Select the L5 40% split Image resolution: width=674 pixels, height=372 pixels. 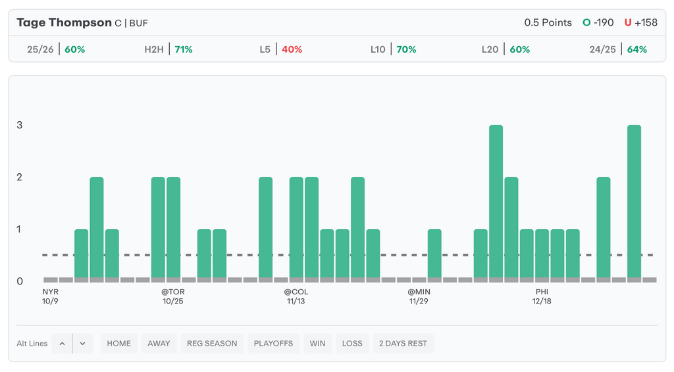281,49
